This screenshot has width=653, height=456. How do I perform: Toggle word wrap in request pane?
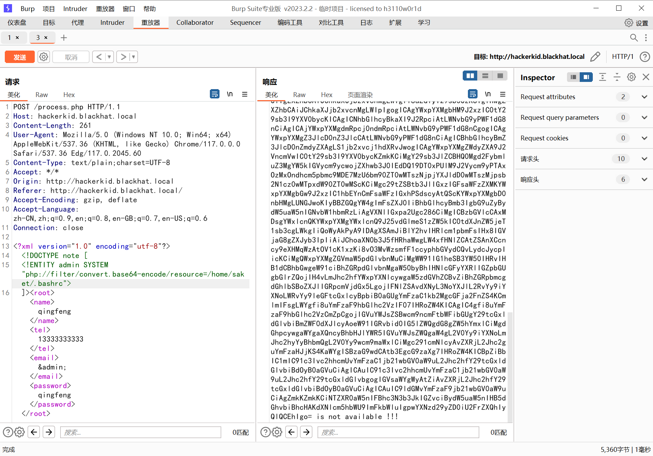coord(215,94)
